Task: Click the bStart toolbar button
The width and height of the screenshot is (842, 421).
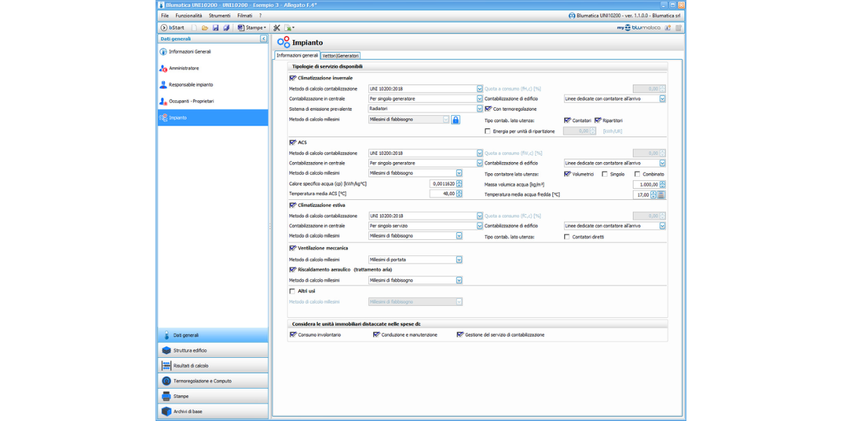Action: [173, 28]
